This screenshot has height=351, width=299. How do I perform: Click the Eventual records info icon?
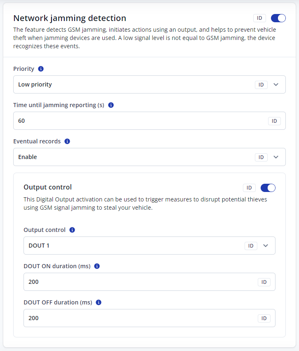point(67,141)
